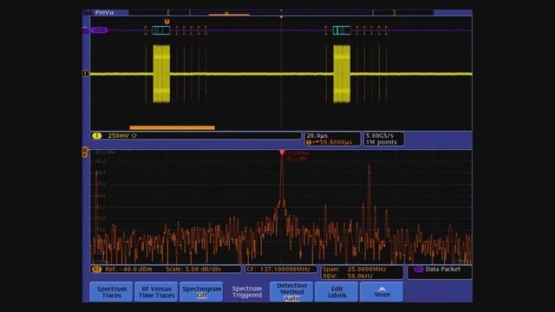Select the Span: 25.0000MHz readout
Viewport: 555px width, 312px height.
[x=355, y=270]
